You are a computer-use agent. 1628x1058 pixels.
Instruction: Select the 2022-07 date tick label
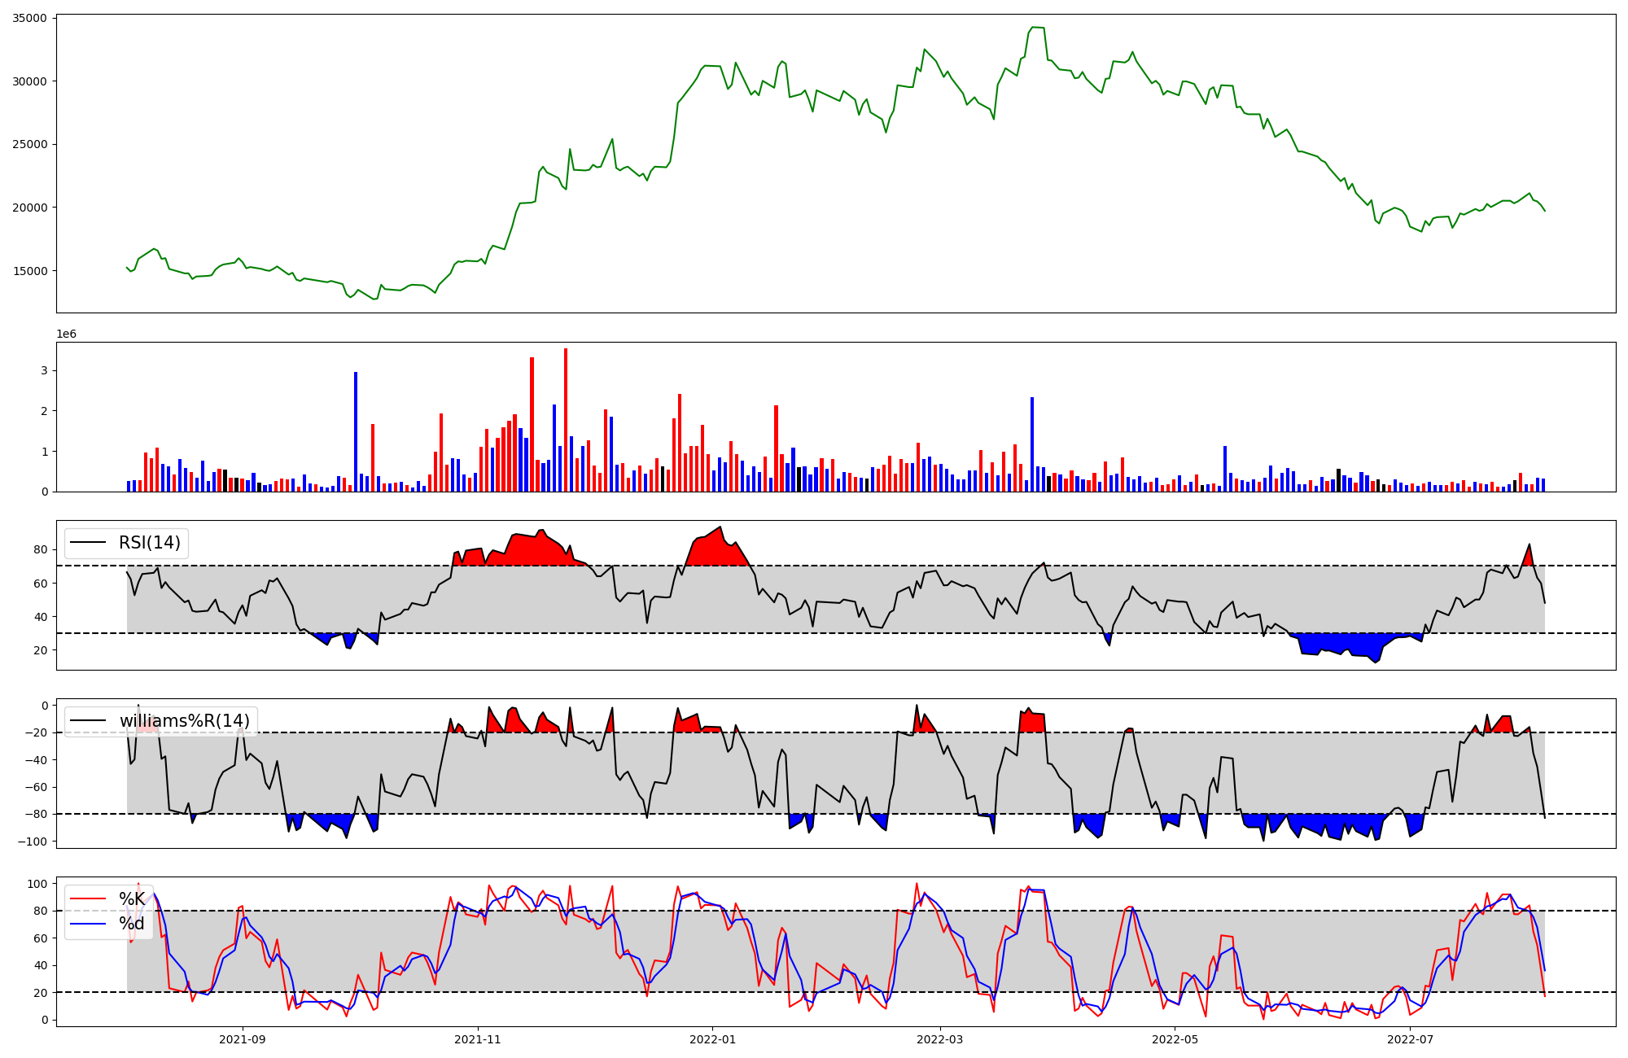click(x=1411, y=1039)
